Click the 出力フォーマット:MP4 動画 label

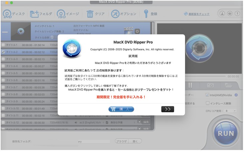coord(89,26)
